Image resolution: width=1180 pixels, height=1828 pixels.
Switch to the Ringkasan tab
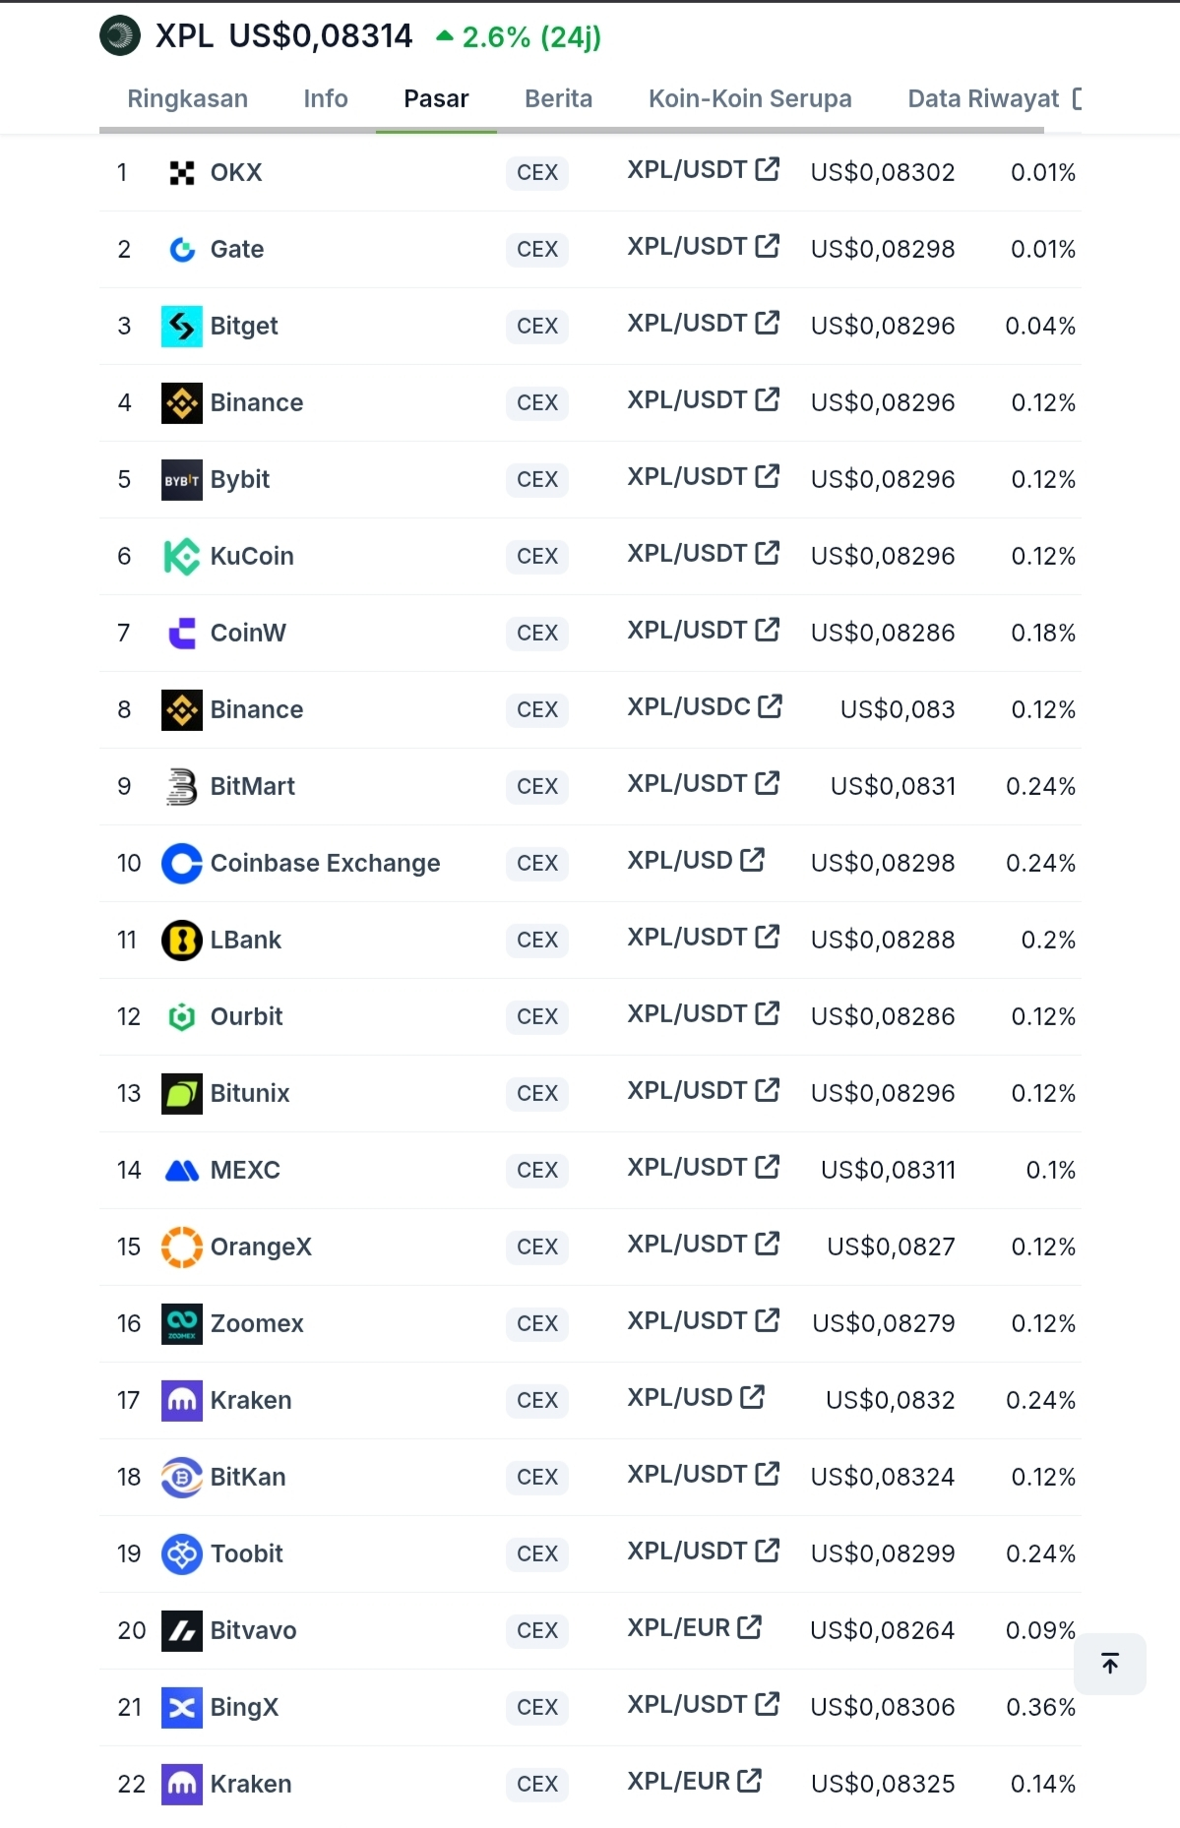click(187, 99)
